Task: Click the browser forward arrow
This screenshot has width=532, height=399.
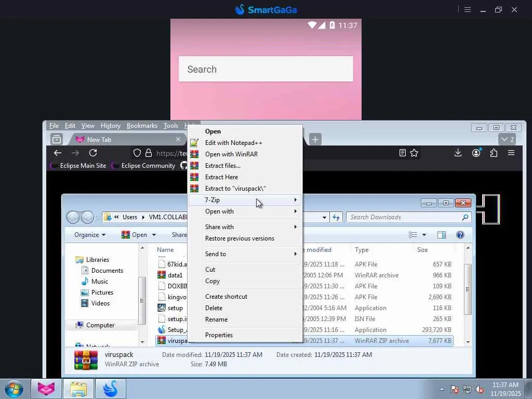Action: (75, 153)
